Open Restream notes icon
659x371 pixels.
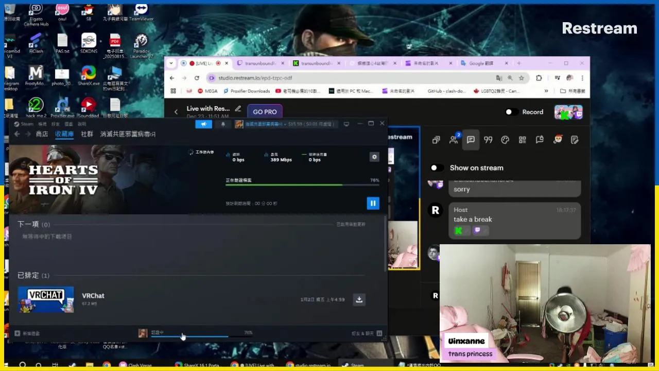[575, 140]
